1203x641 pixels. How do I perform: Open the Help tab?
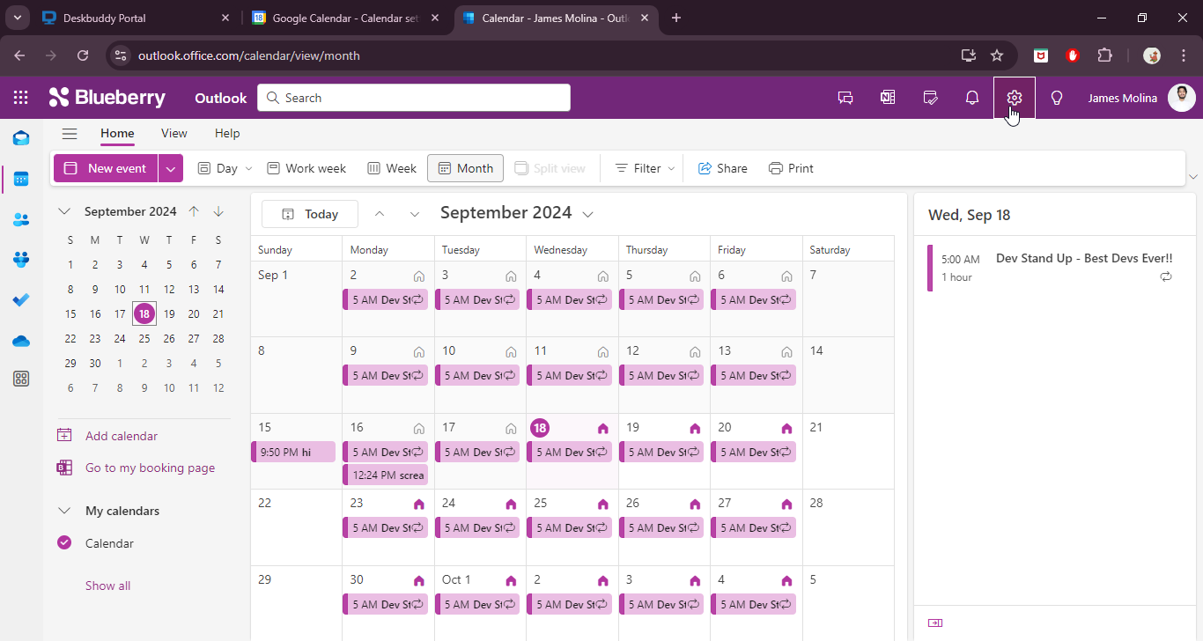(227, 134)
